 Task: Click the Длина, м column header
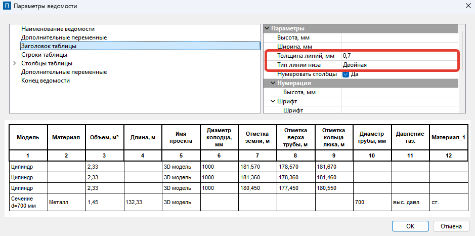pyautogui.click(x=143, y=137)
